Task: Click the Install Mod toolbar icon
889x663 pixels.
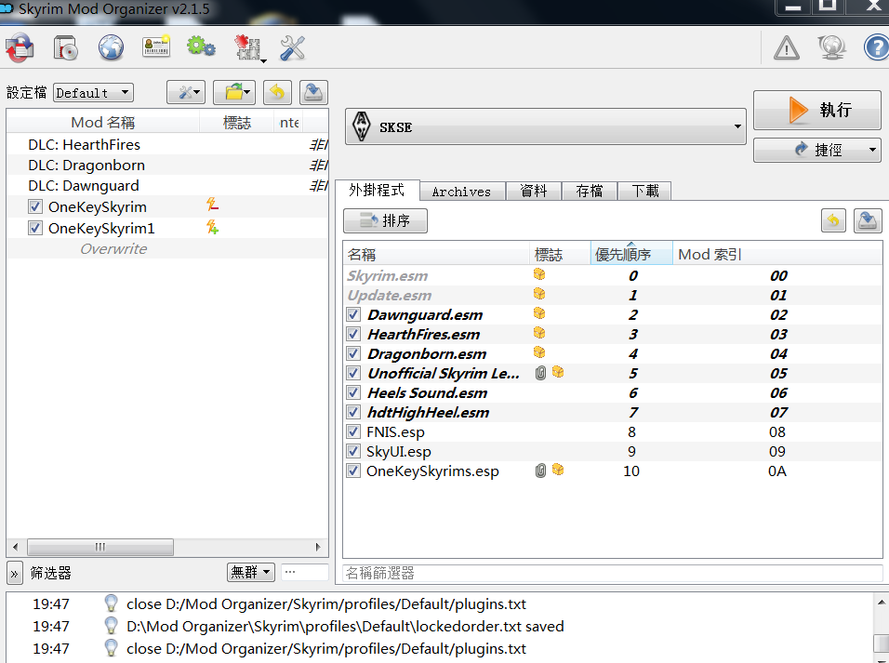Action: [x=20, y=47]
